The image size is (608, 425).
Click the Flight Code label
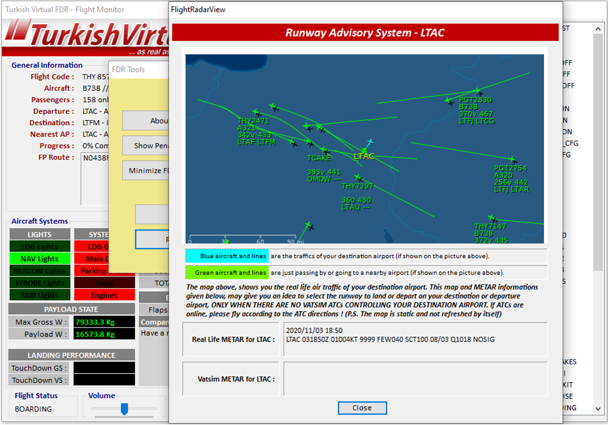[52, 77]
